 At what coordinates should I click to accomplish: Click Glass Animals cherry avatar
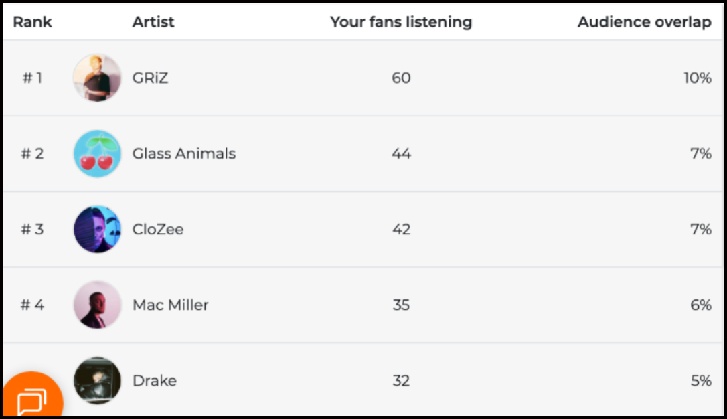97,154
